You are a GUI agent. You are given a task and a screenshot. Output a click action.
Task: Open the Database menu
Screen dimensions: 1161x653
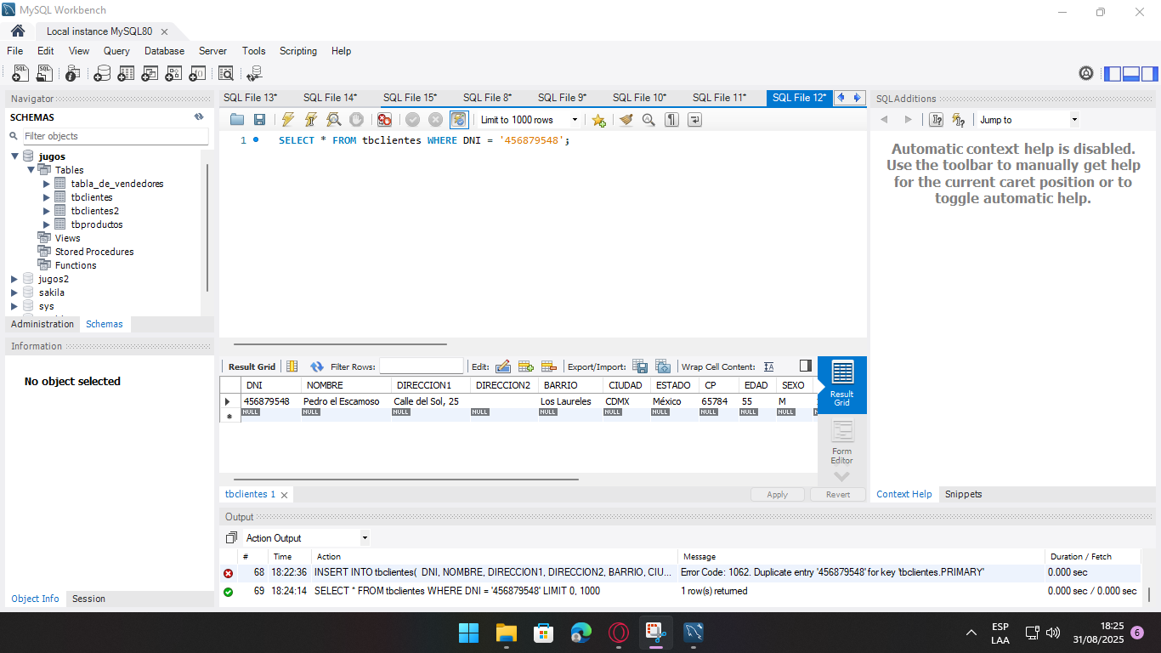(164, 51)
